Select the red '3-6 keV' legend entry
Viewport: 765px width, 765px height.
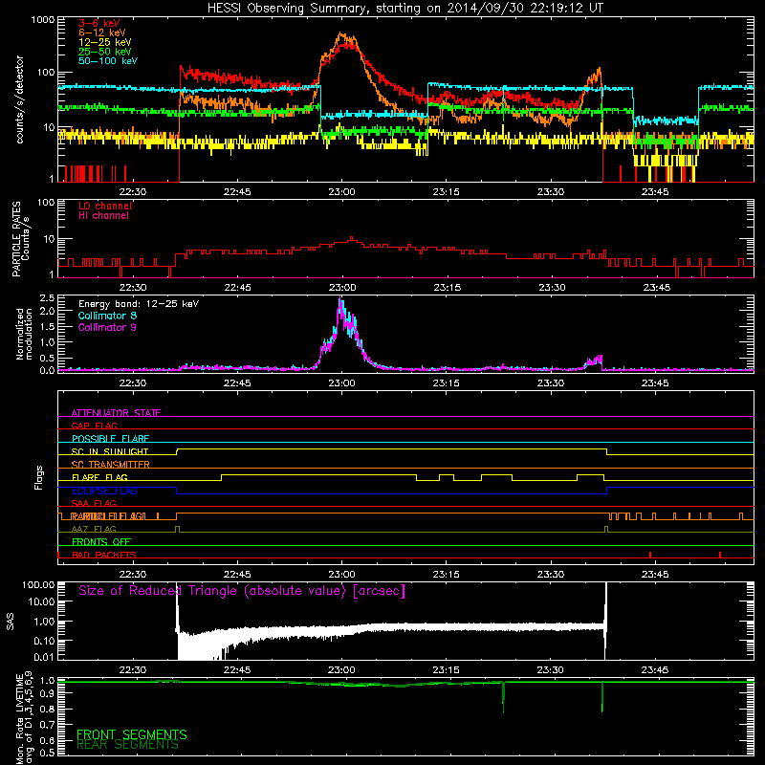[99, 23]
